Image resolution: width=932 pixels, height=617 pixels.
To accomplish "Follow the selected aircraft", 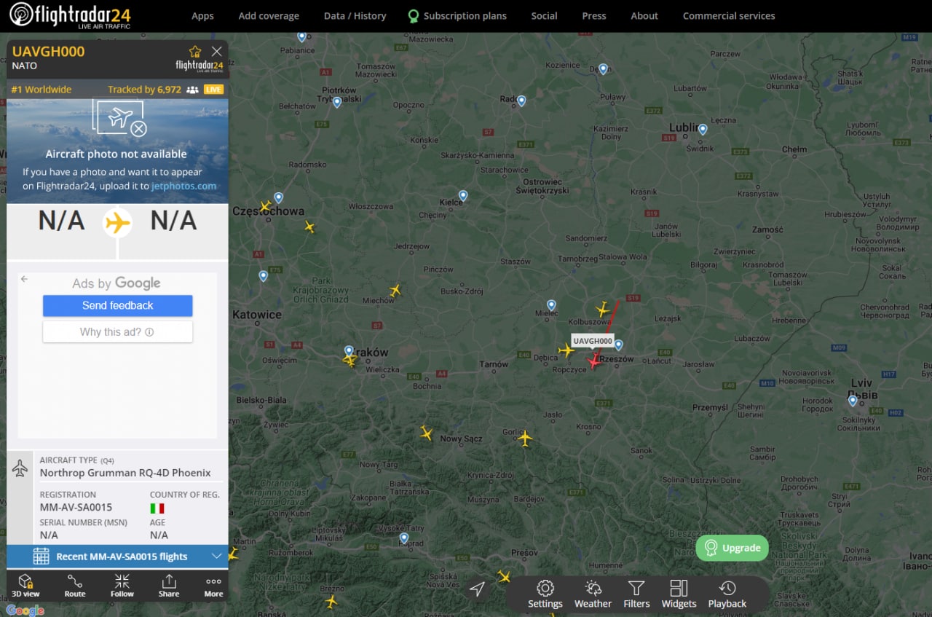I will (122, 586).
